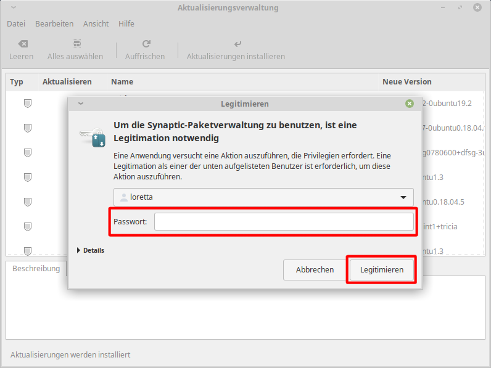
Task: Sort by the Neue Version column header
Action: pyautogui.click(x=407, y=81)
